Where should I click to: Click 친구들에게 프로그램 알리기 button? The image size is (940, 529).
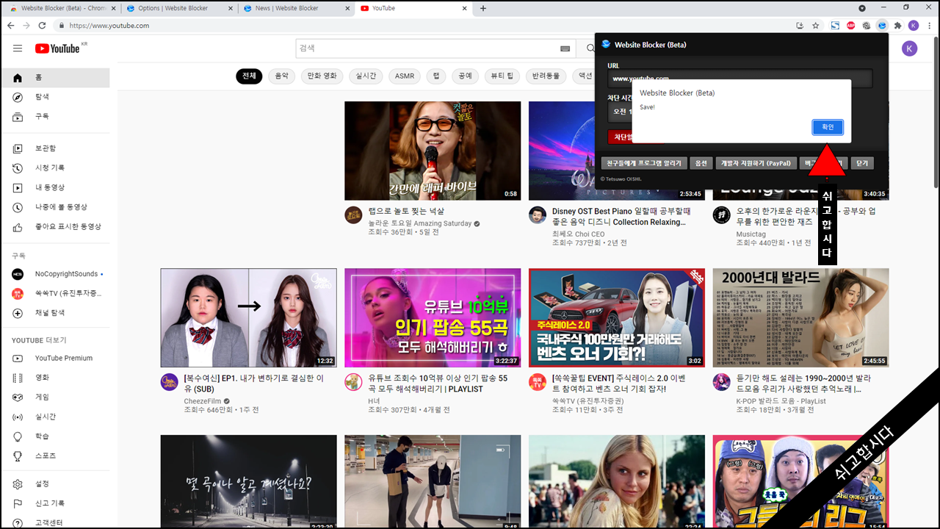tap(644, 163)
